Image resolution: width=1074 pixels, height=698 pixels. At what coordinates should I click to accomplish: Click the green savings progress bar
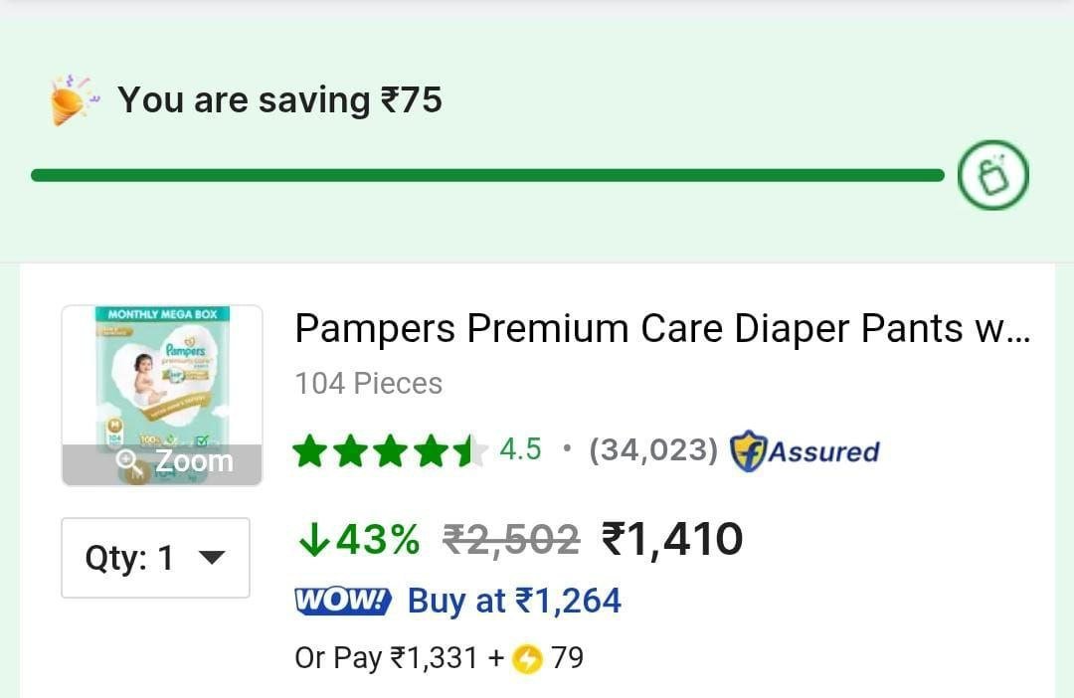point(487,176)
